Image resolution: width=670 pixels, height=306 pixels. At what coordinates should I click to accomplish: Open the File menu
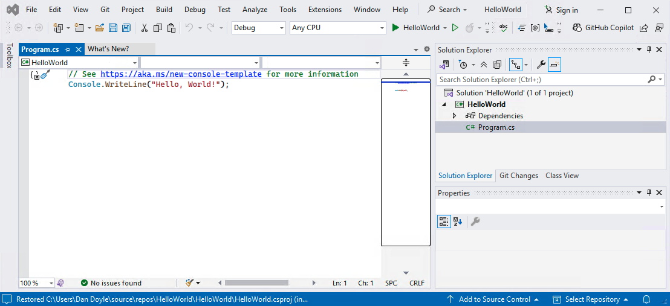coord(31,10)
